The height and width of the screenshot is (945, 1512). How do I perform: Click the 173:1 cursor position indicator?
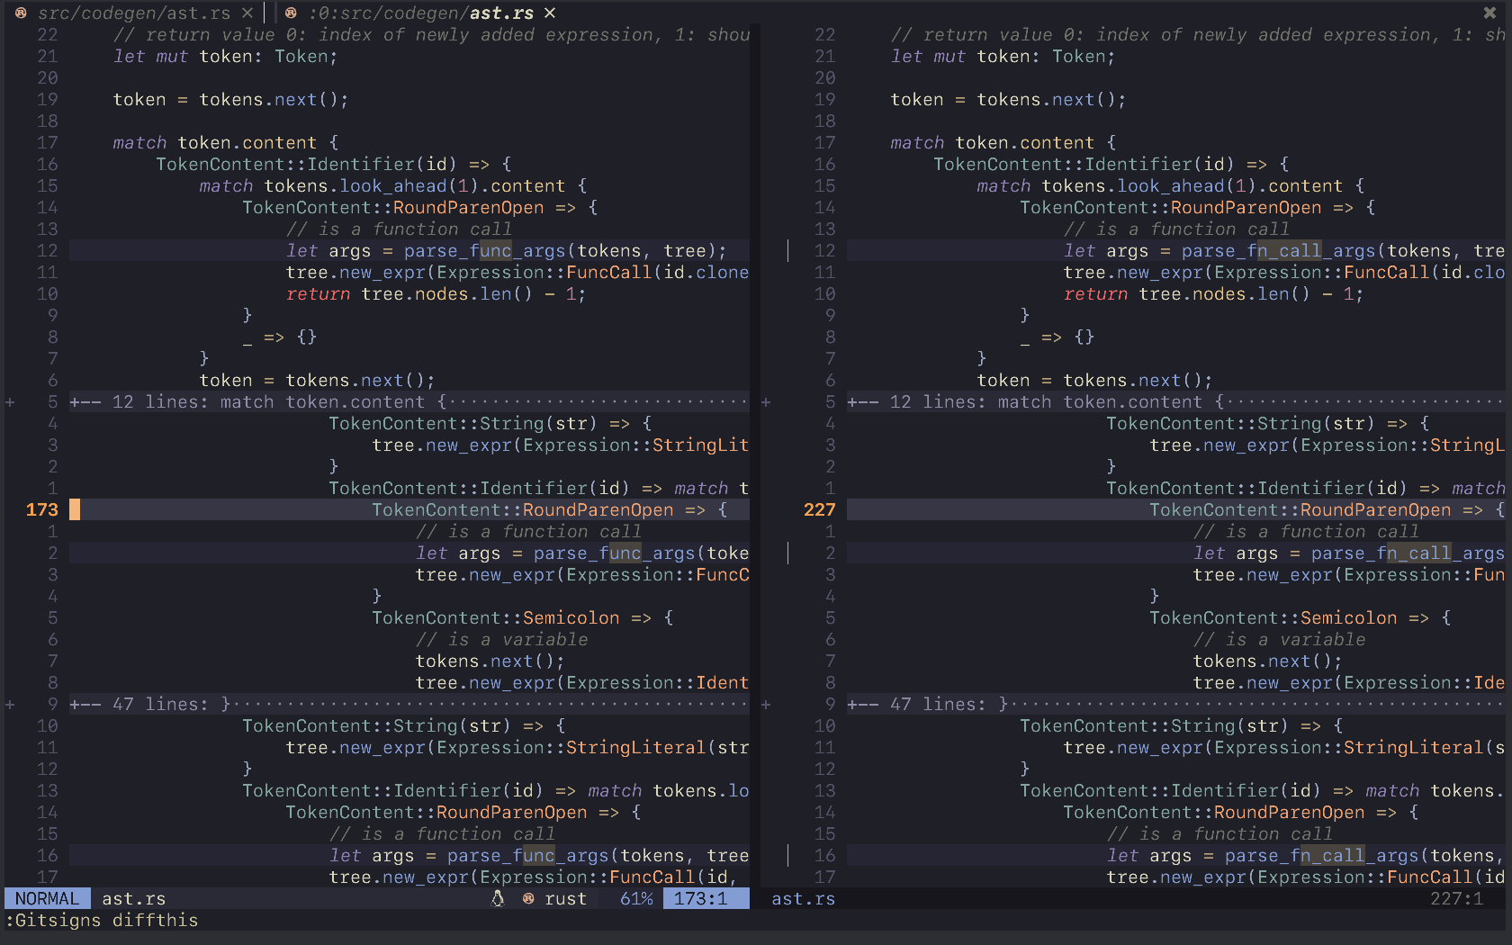pos(706,898)
